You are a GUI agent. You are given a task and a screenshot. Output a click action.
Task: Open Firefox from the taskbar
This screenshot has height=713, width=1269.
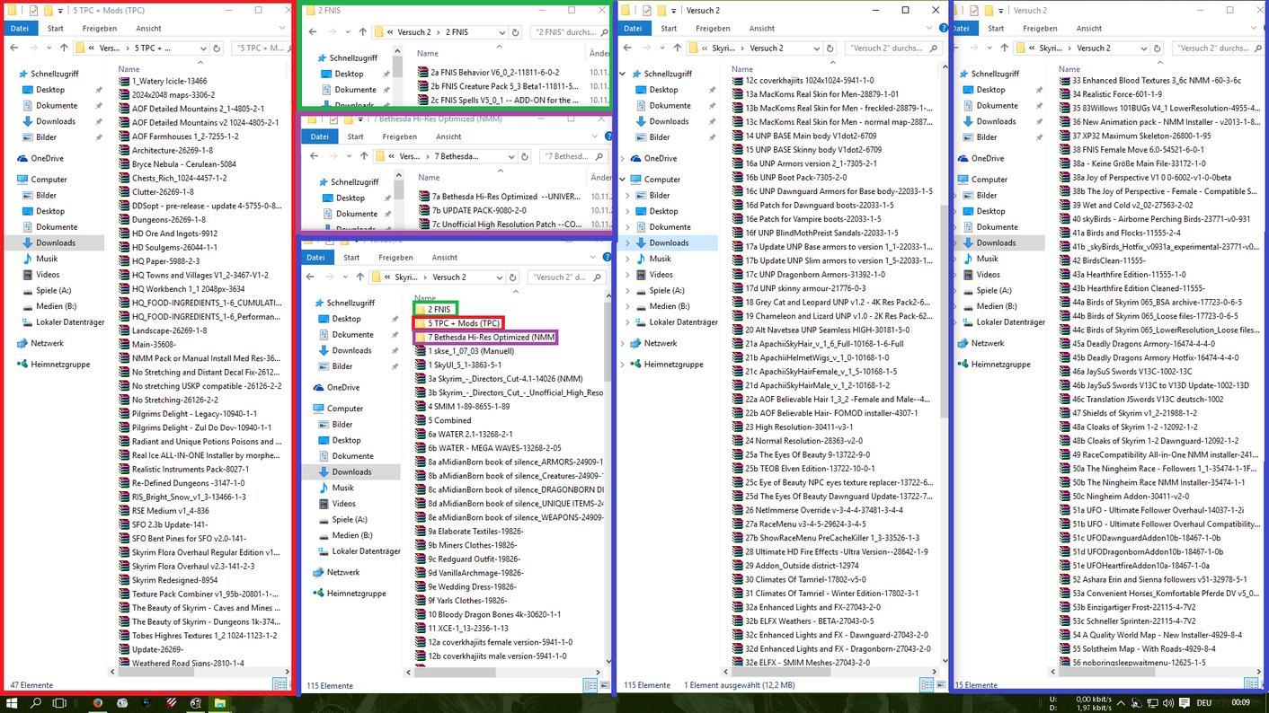pyautogui.click(x=98, y=703)
